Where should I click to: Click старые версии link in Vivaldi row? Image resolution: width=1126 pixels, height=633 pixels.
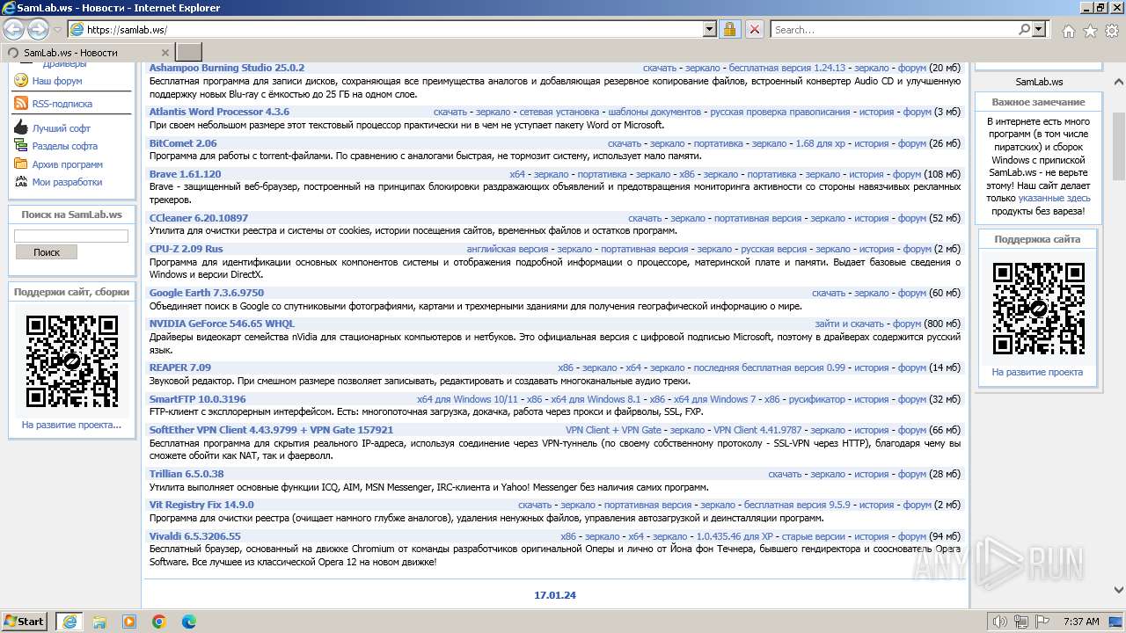814,536
